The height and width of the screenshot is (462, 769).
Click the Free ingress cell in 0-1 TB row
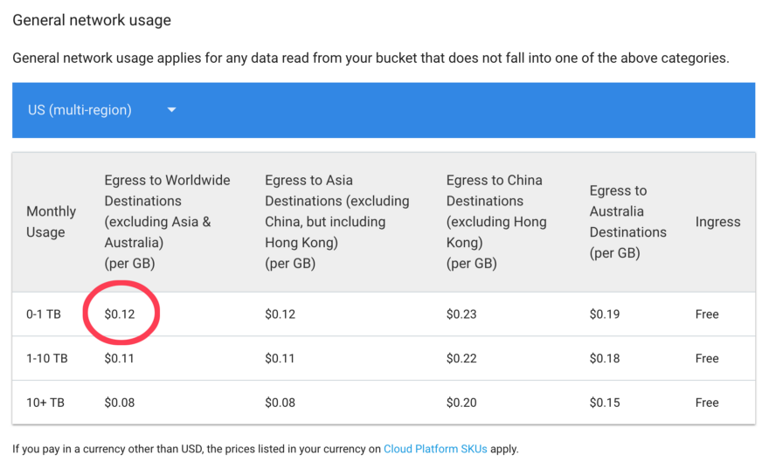[x=707, y=314]
